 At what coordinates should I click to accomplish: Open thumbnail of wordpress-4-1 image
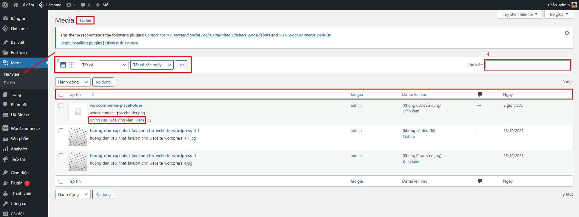tap(78, 137)
